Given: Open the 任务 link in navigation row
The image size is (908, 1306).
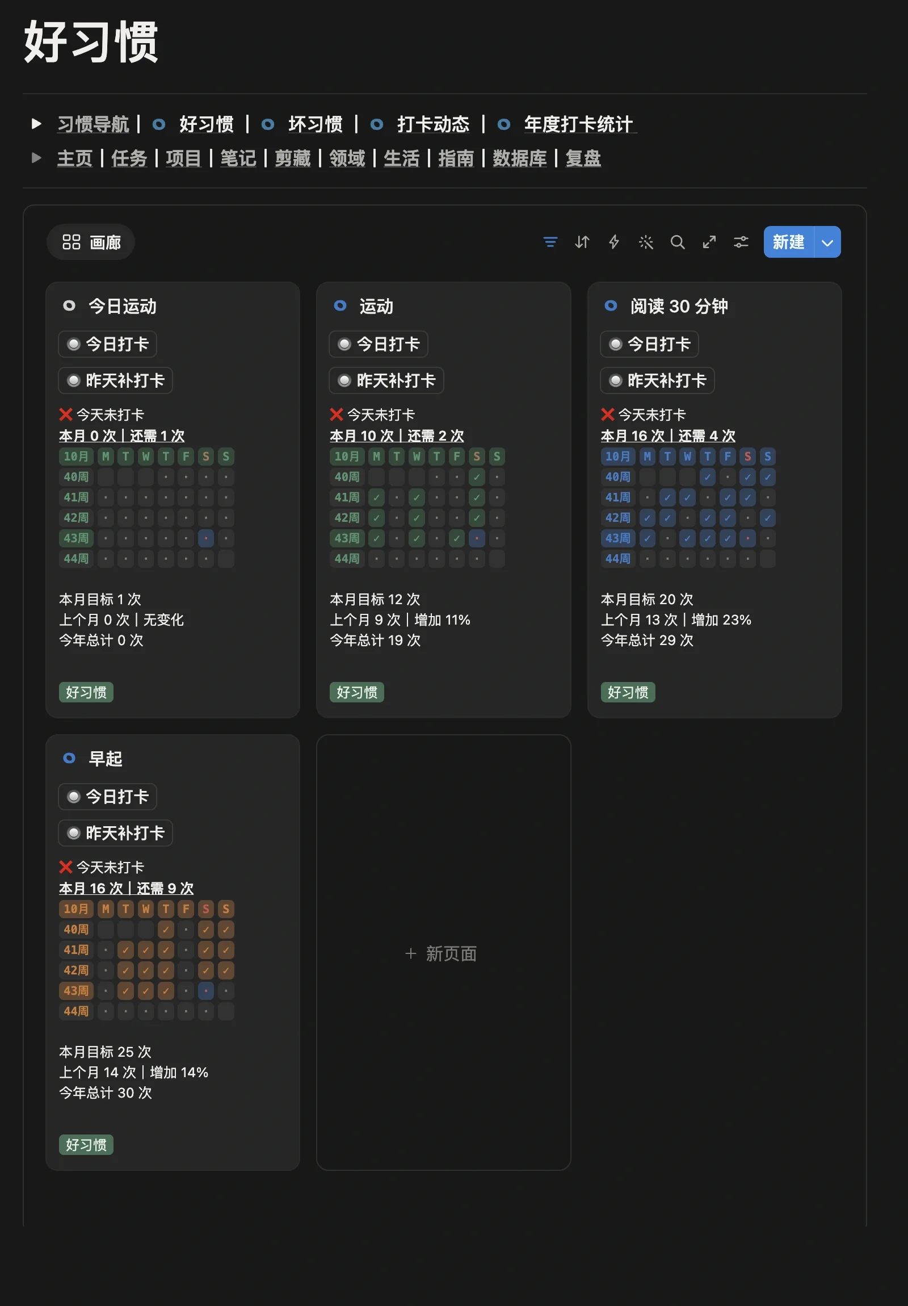Looking at the screenshot, I should coord(129,158).
